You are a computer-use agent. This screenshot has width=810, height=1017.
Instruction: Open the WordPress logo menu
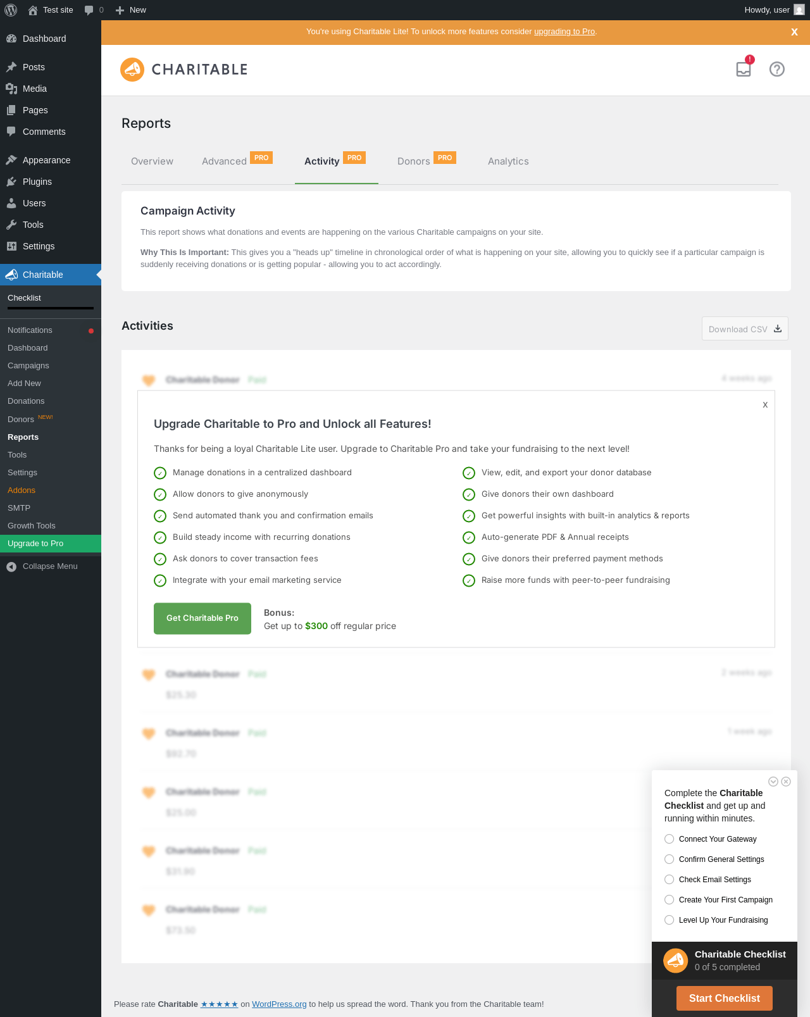(x=11, y=10)
